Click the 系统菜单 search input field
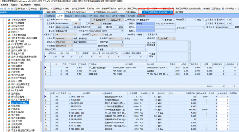 pyautogui.click(x=19, y=16)
